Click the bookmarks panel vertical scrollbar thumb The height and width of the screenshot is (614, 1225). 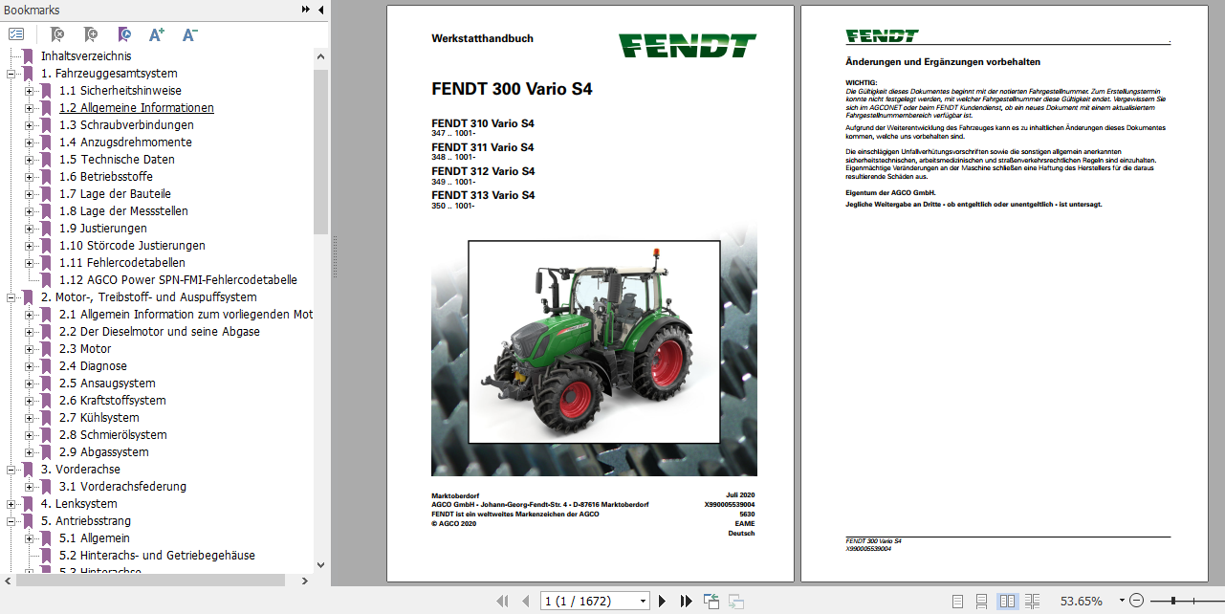[320, 151]
